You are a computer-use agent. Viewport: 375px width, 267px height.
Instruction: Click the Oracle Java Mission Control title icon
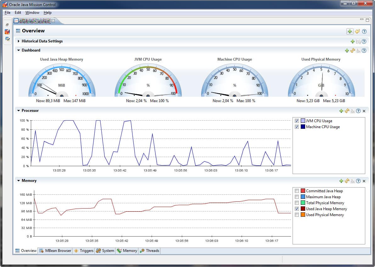[5, 4]
